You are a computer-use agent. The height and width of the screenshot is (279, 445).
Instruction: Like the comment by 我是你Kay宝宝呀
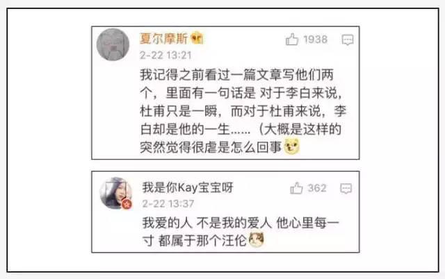click(x=297, y=188)
